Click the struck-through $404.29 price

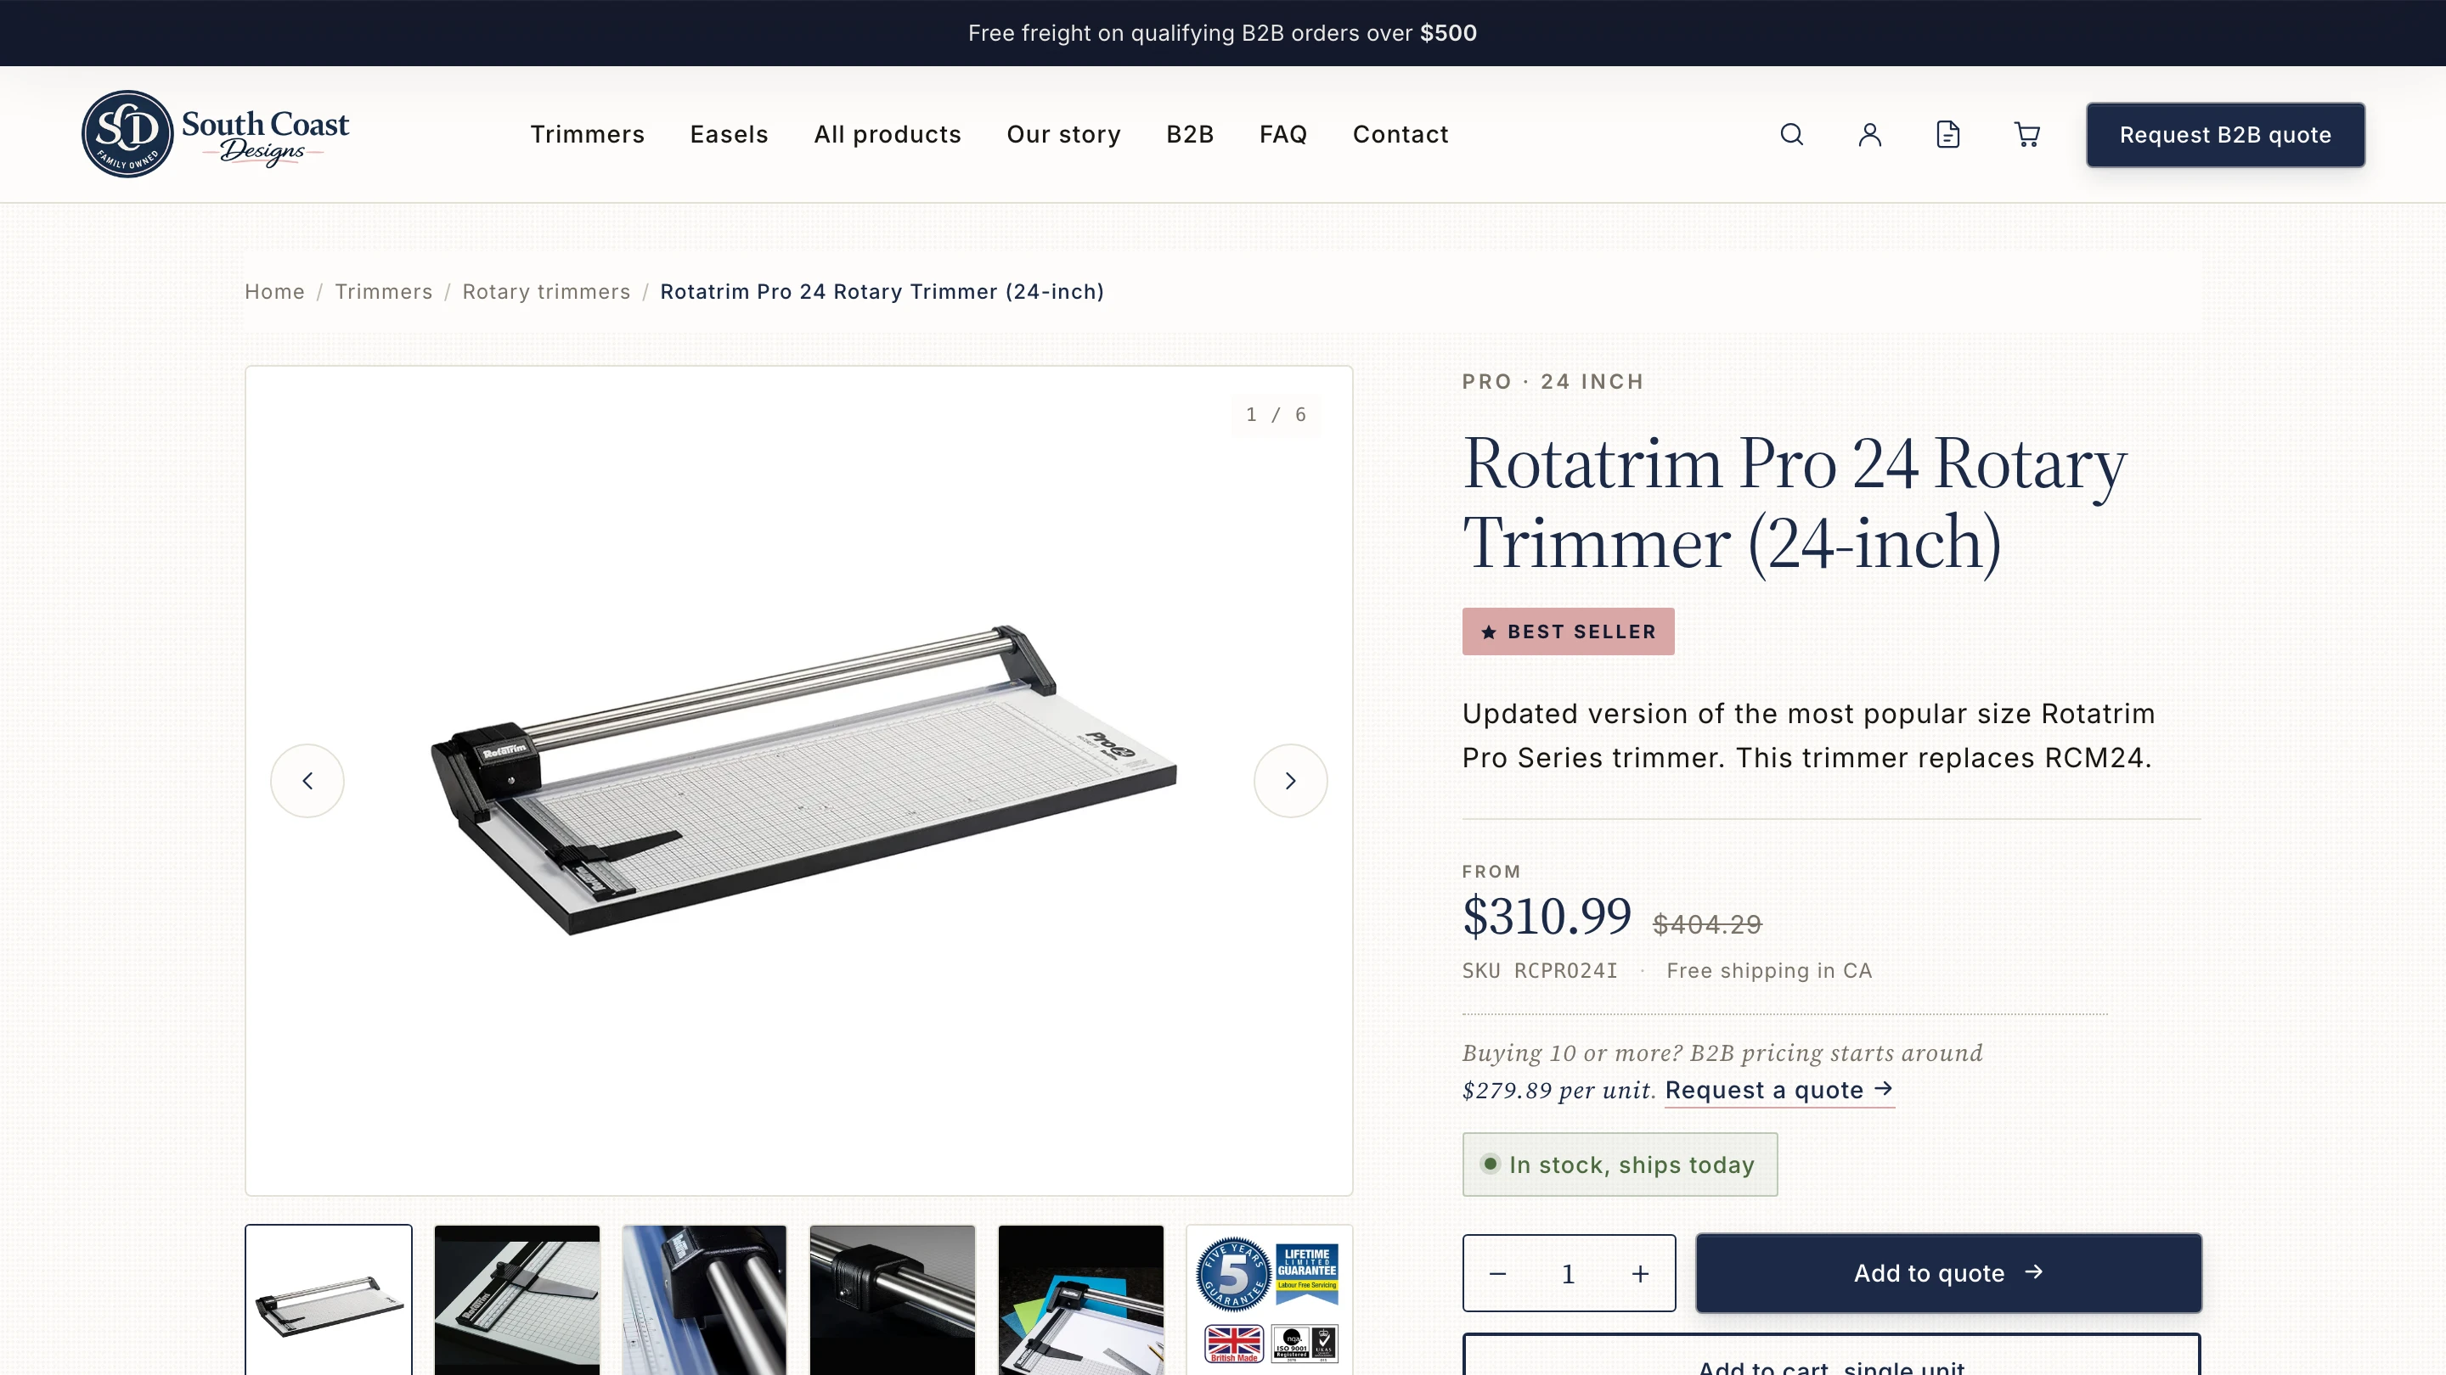pos(1706,924)
